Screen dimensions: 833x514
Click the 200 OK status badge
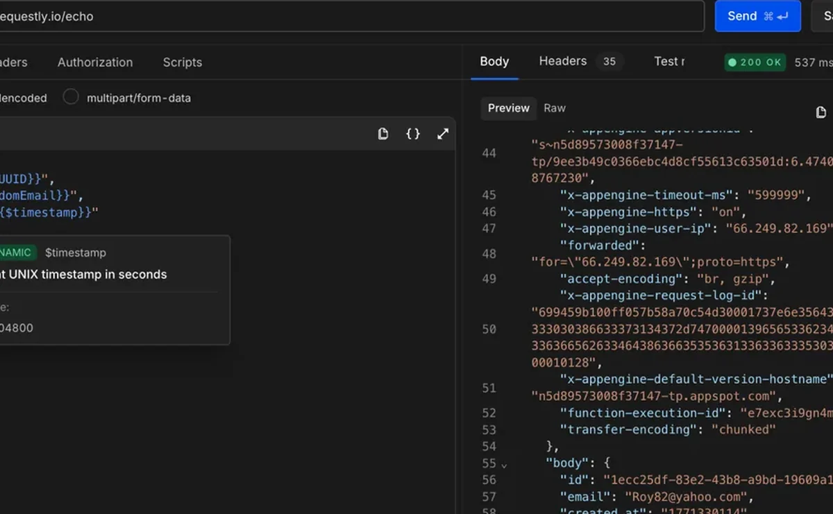click(755, 62)
